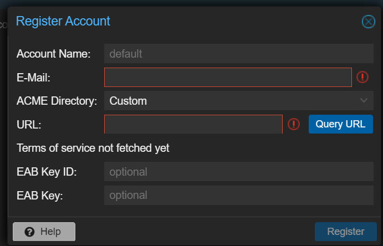Focus the EAB Key ID field
This screenshot has width=383, height=246.
[238, 172]
